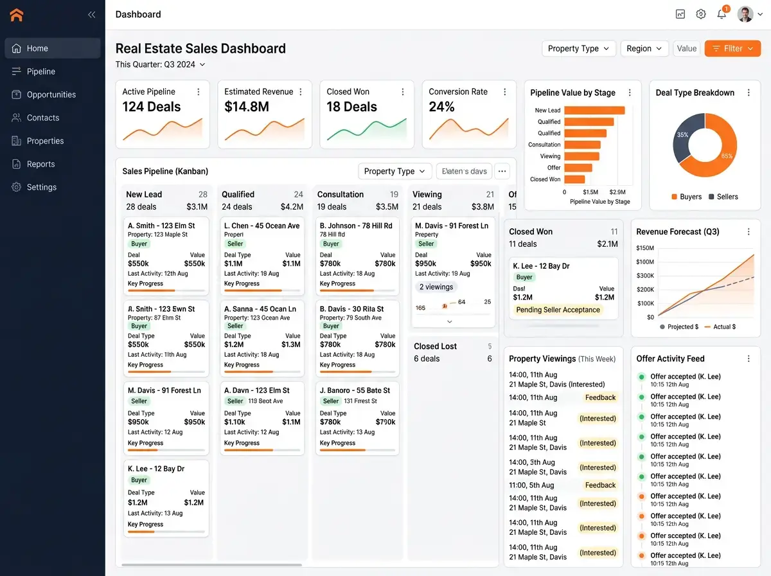This screenshot has width=771, height=576.
Task: Click the $14.8M estimated revenue value
Action: [x=247, y=107]
